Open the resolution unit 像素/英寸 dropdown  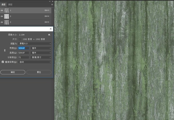41,58
